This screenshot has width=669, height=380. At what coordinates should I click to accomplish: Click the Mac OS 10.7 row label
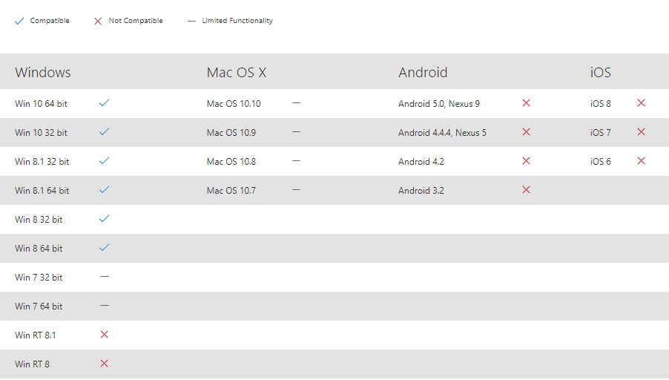(231, 191)
